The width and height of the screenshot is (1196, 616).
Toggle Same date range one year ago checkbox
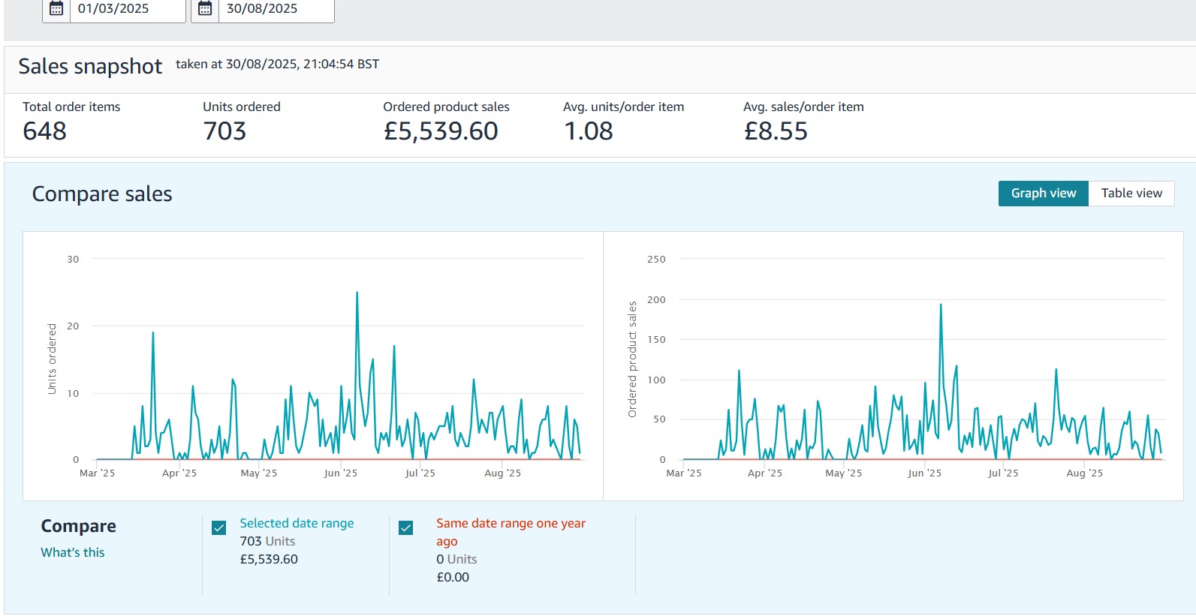point(406,528)
